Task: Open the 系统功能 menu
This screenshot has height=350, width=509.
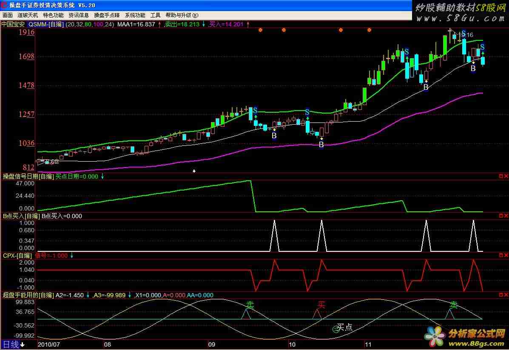Action: click(135, 15)
